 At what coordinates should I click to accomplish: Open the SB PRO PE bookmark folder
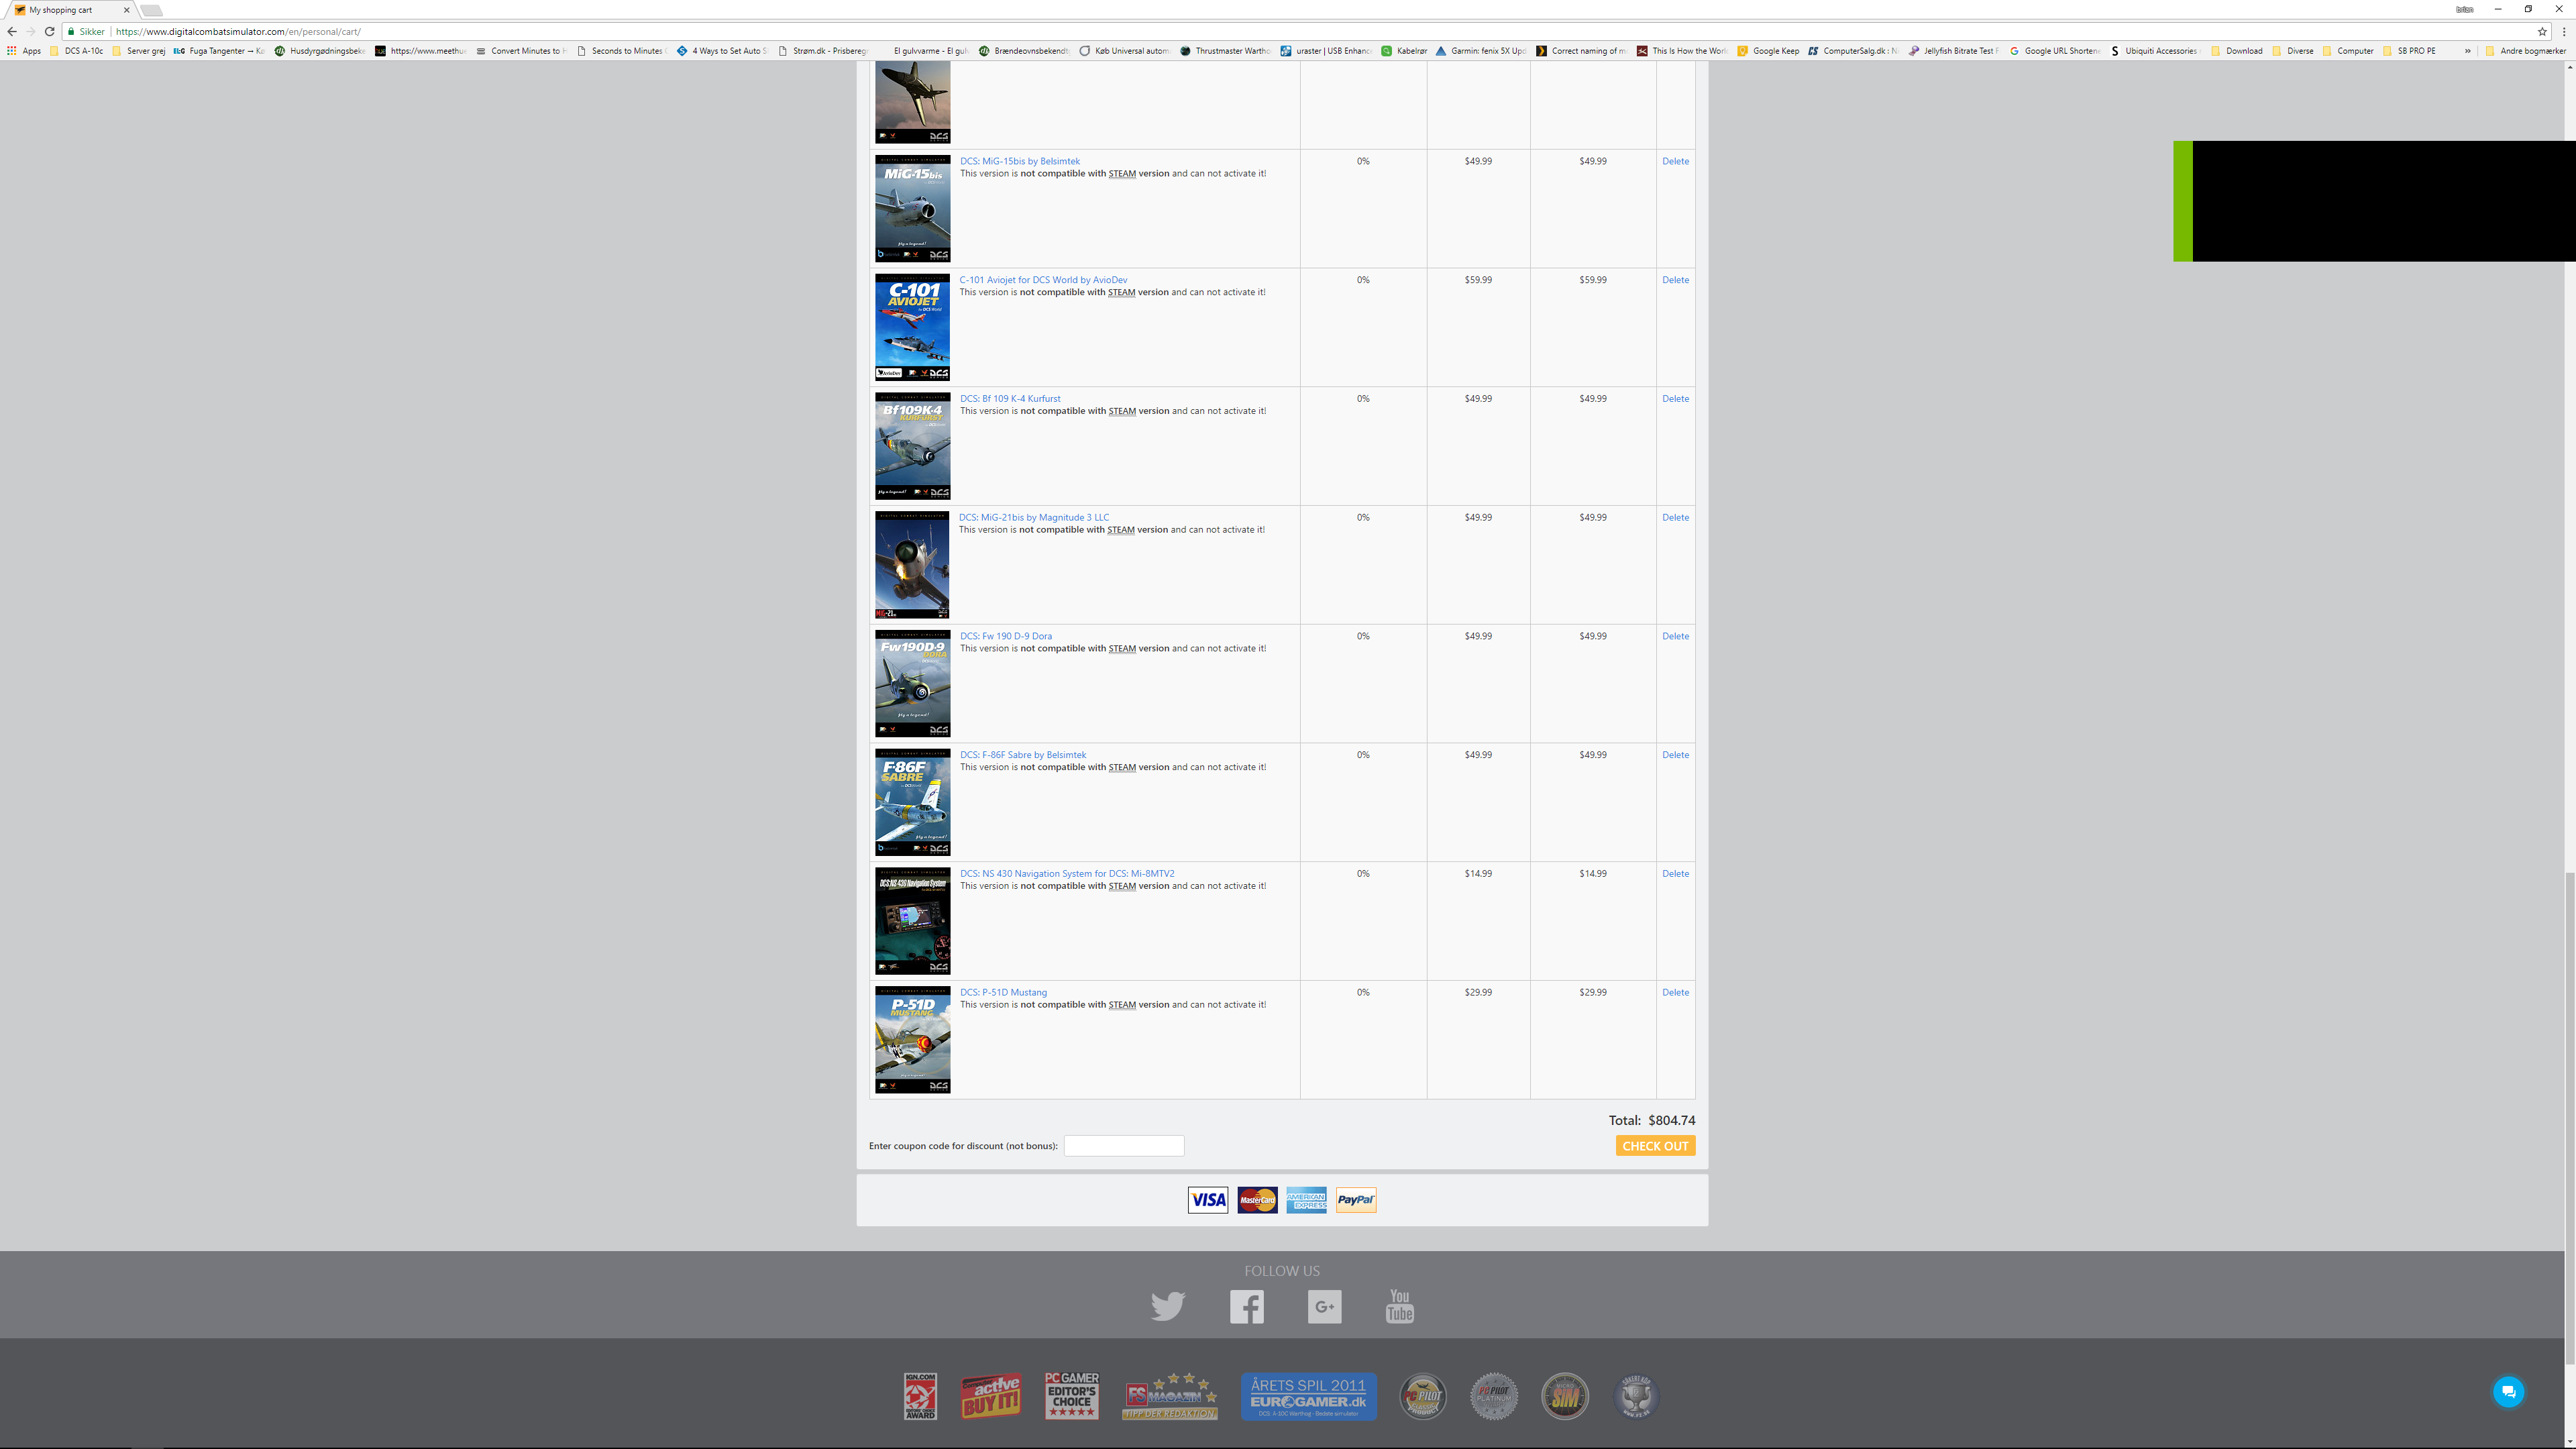pyautogui.click(x=2409, y=51)
